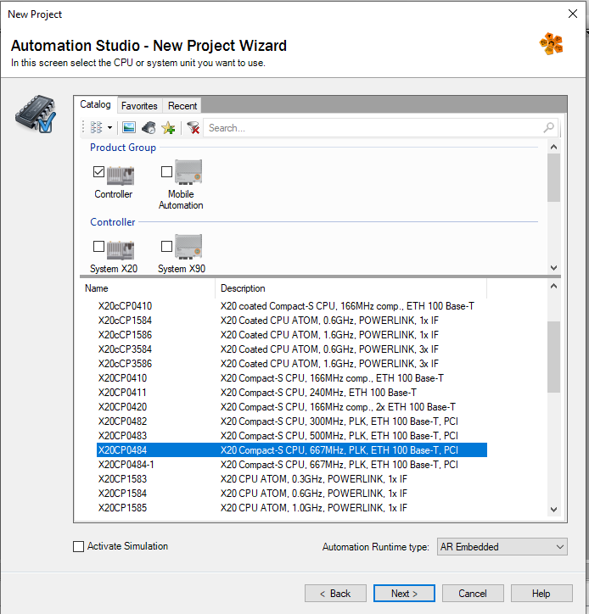This screenshot has height=614, width=589.
Task: Click the search magnifier icon
Action: tap(548, 128)
